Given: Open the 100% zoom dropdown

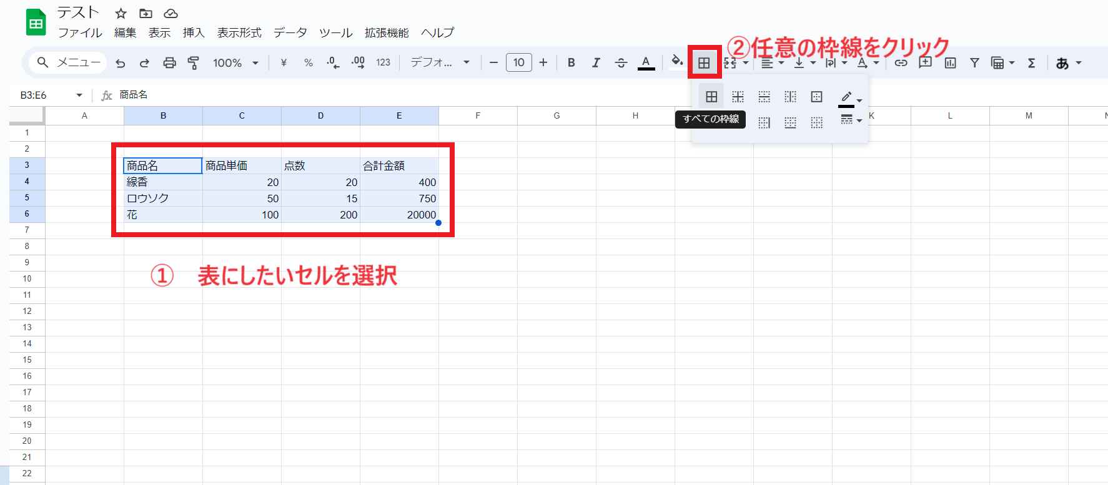Looking at the screenshot, I should click(235, 62).
